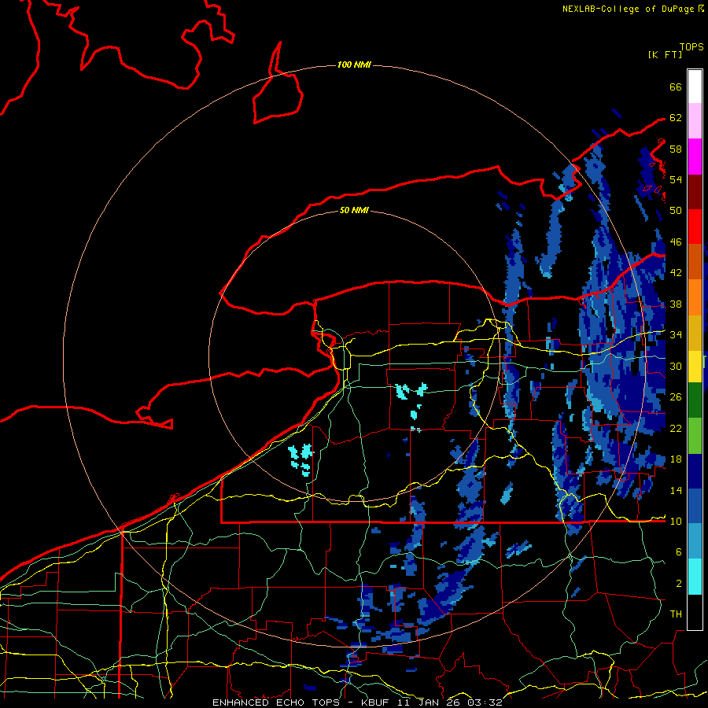Click the 58 legend value
The image size is (708, 708).
[676, 149]
